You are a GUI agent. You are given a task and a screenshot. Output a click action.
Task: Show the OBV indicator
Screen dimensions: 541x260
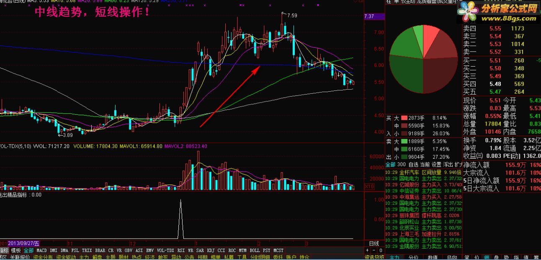point(128,250)
